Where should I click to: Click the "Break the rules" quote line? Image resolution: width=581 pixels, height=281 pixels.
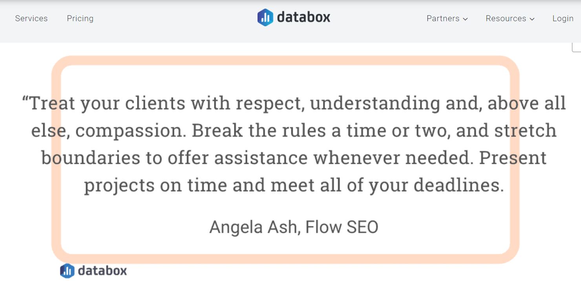coord(294,131)
